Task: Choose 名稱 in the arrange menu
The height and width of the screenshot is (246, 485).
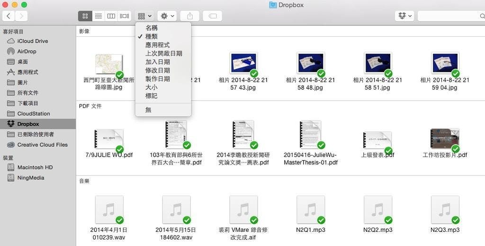Action: tap(163, 28)
